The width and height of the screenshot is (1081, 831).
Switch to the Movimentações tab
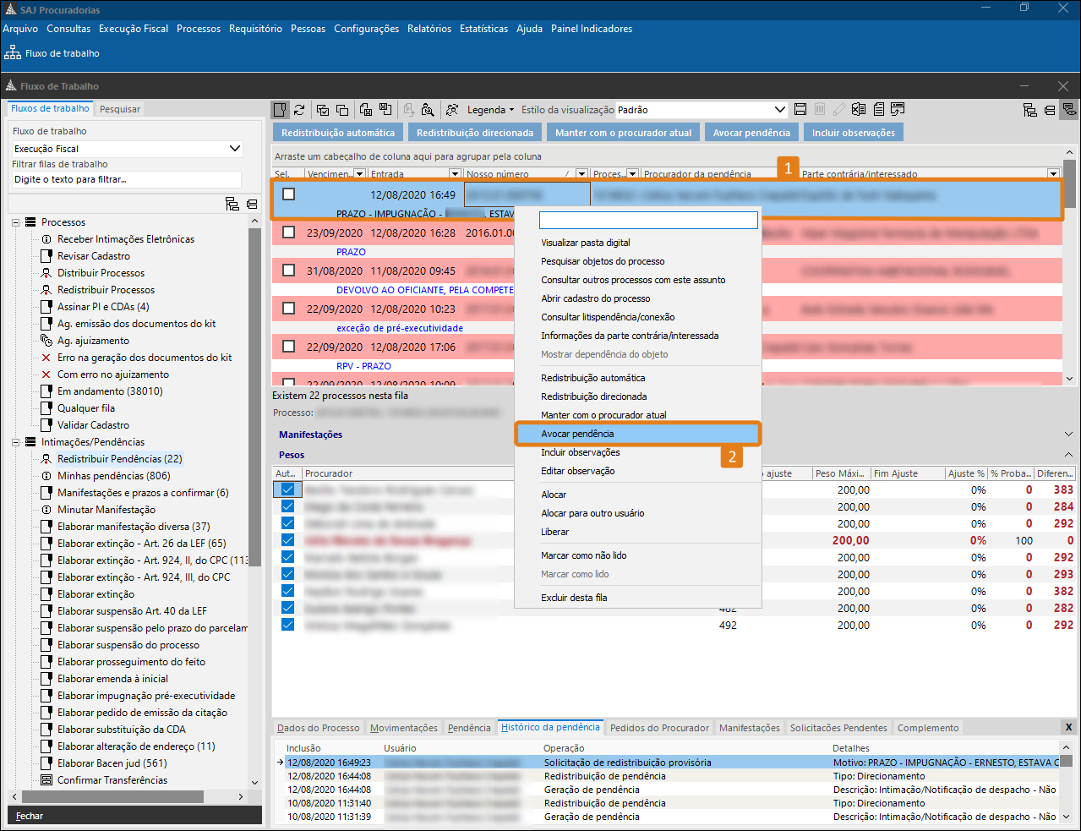(x=404, y=728)
